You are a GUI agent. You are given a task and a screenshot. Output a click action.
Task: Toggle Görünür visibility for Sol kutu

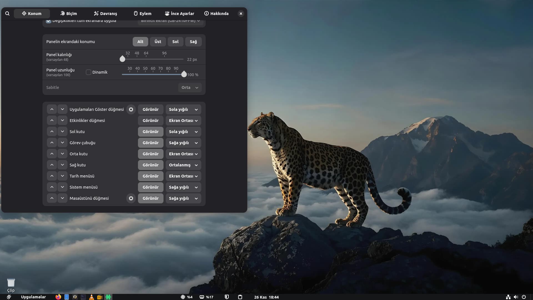click(150, 132)
